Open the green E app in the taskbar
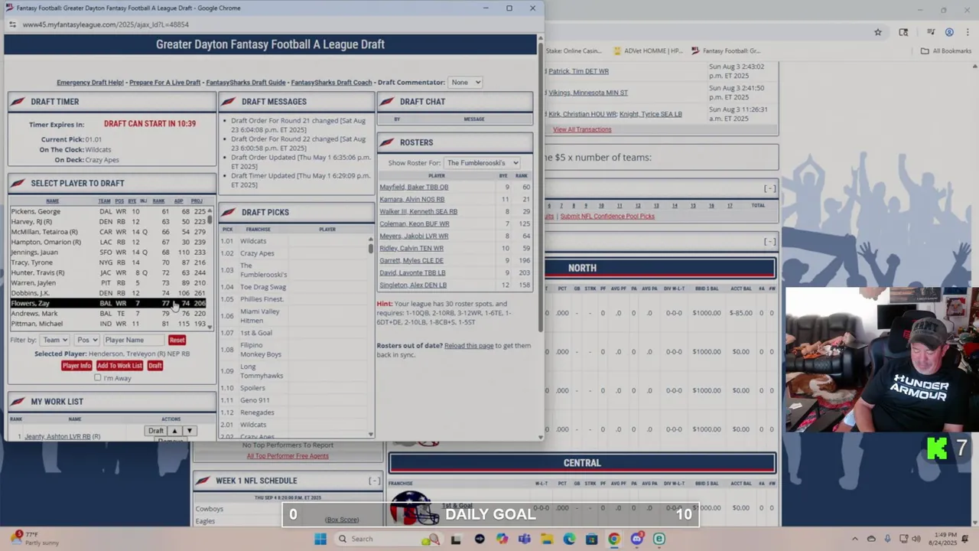This screenshot has height=551, width=979. [659, 539]
